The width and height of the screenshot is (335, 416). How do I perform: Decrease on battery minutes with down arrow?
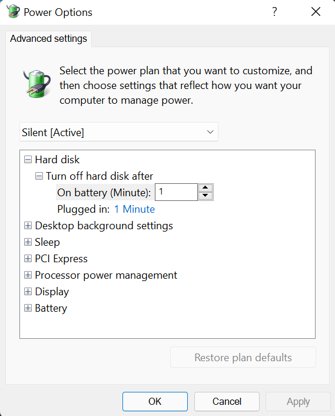205,196
